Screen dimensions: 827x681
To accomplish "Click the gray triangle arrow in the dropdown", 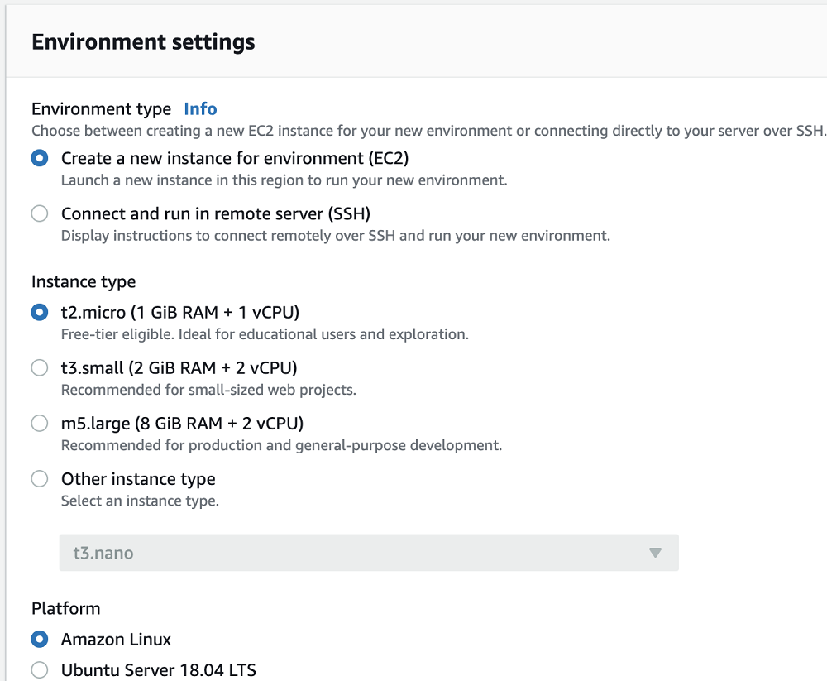I will click(x=656, y=553).
